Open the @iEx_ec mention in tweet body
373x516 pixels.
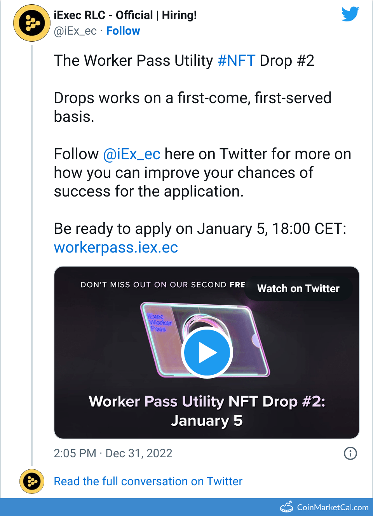coord(132,154)
